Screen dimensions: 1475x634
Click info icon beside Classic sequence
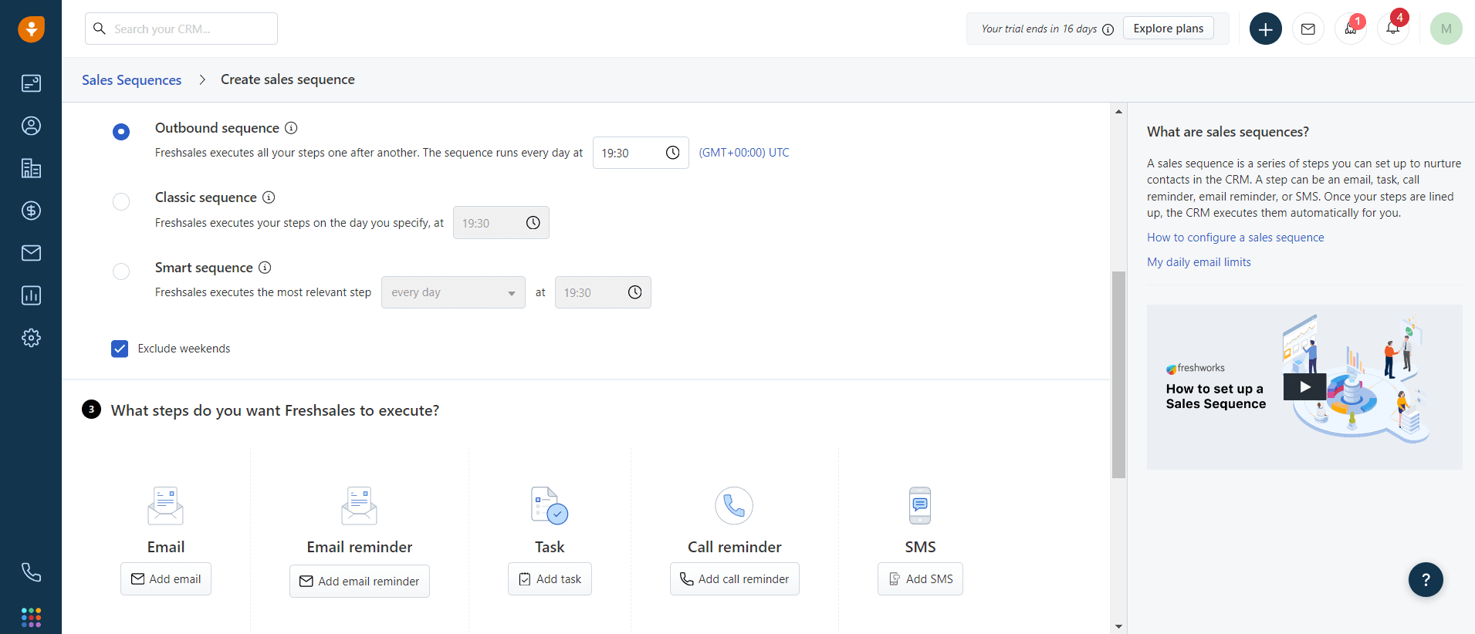tap(269, 197)
